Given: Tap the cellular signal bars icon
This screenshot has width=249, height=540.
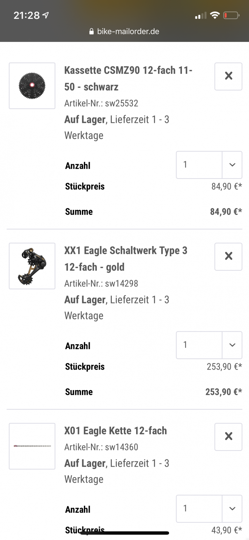Looking at the screenshot, I should coord(200,16).
